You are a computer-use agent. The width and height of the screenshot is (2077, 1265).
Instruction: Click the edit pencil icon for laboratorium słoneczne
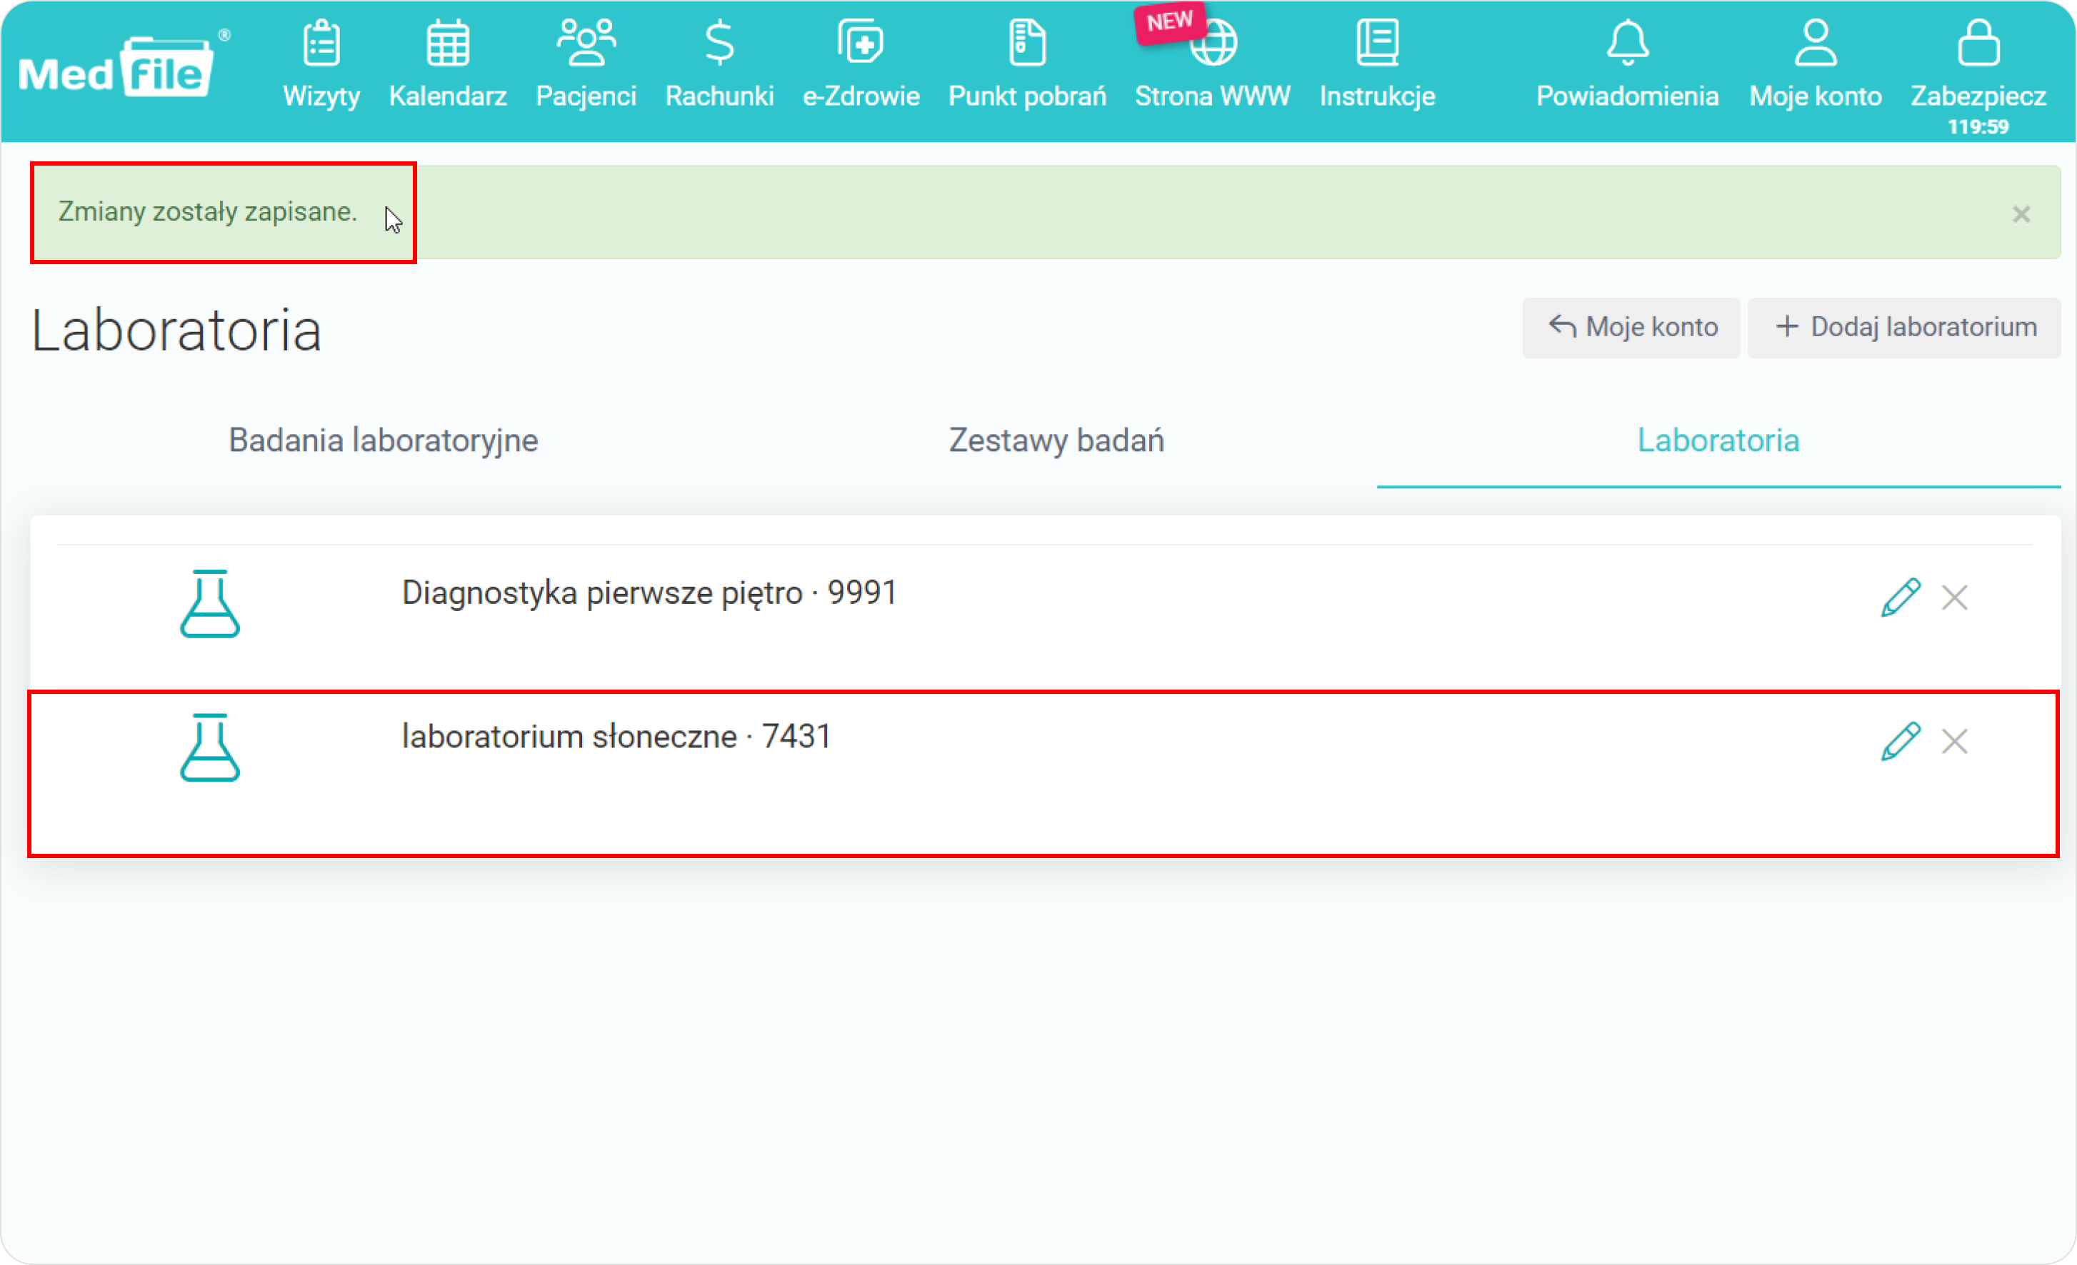(1901, 739)
